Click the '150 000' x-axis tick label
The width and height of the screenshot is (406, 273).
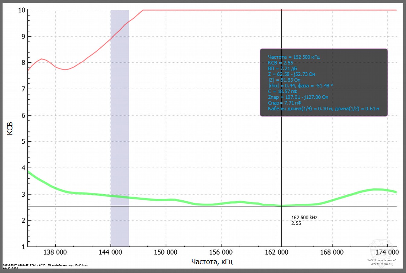point(166,252)
